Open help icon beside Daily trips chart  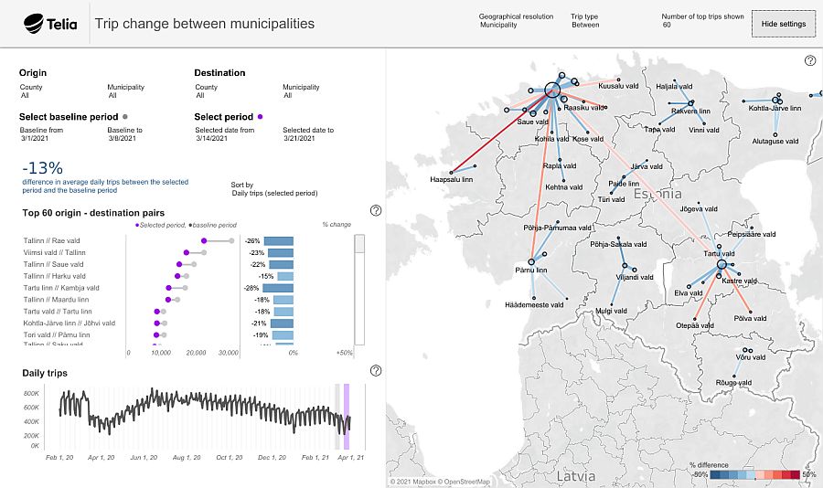pos(376,370)
